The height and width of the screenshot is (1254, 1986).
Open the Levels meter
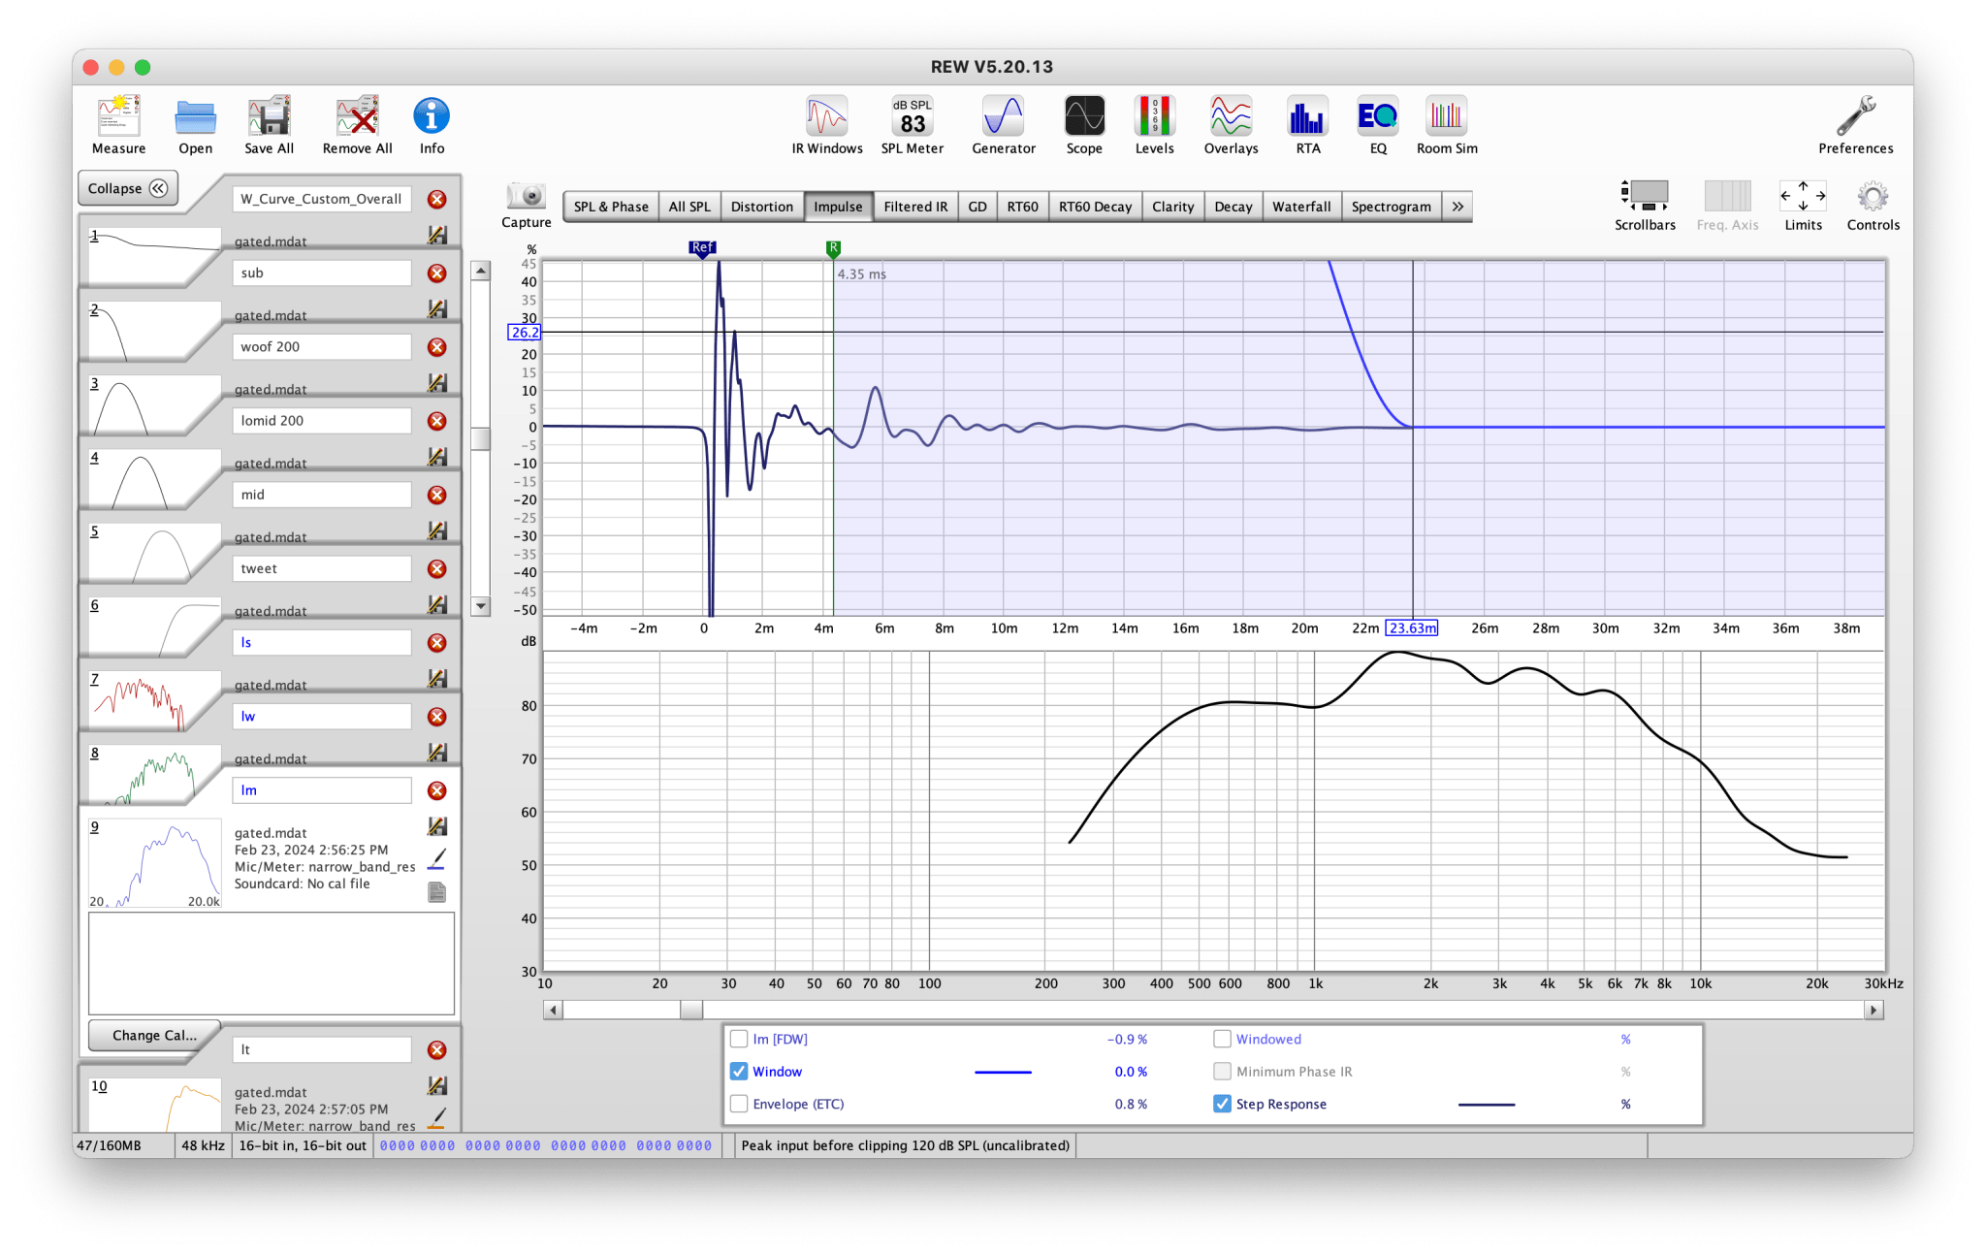point(1154,125)
